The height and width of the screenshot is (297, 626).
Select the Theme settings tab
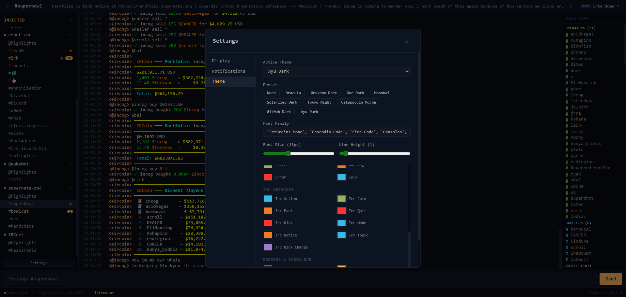click(x=230, y=81)
